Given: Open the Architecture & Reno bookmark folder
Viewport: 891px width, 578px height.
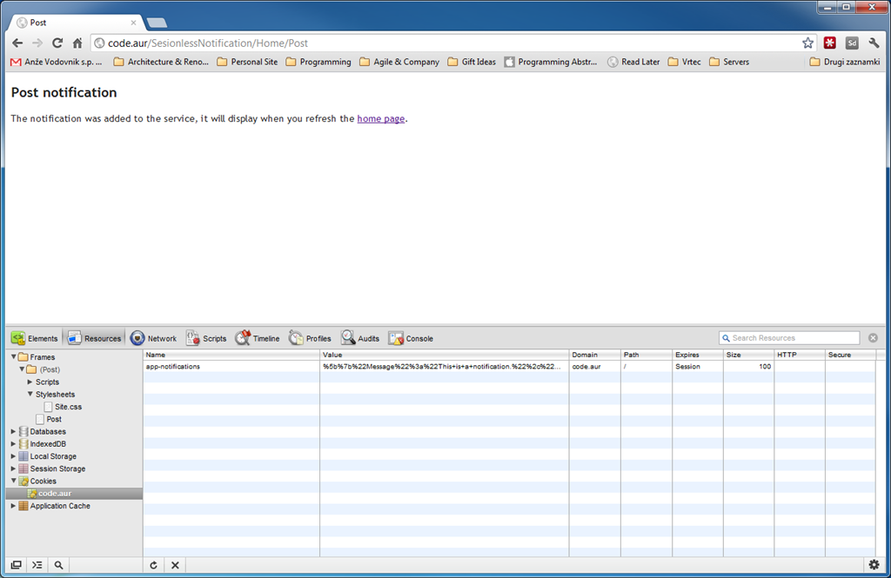Looking at the screenshot, I should click(x=161, y=62).
